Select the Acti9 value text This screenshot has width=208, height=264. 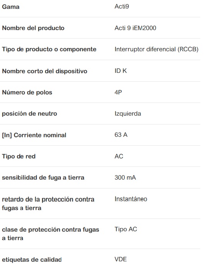122,7
